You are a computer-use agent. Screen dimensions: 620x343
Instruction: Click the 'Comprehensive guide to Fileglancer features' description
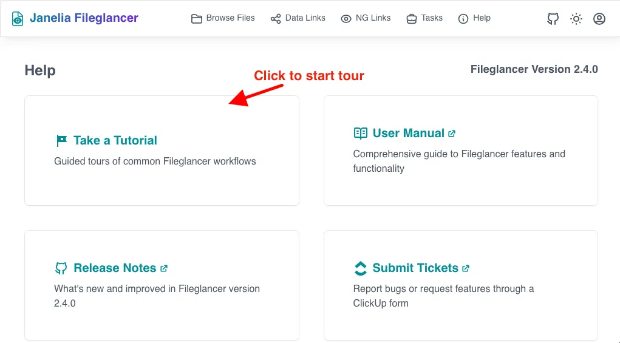coord(459,161)
